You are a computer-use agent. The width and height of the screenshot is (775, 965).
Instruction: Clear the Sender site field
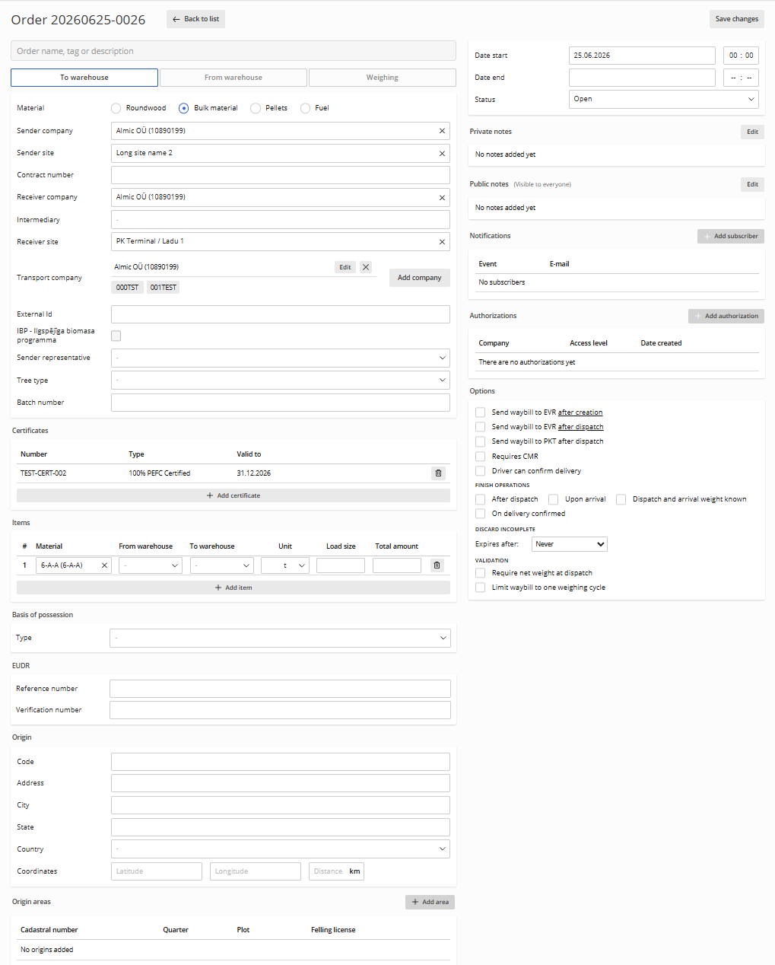(442, 154)
